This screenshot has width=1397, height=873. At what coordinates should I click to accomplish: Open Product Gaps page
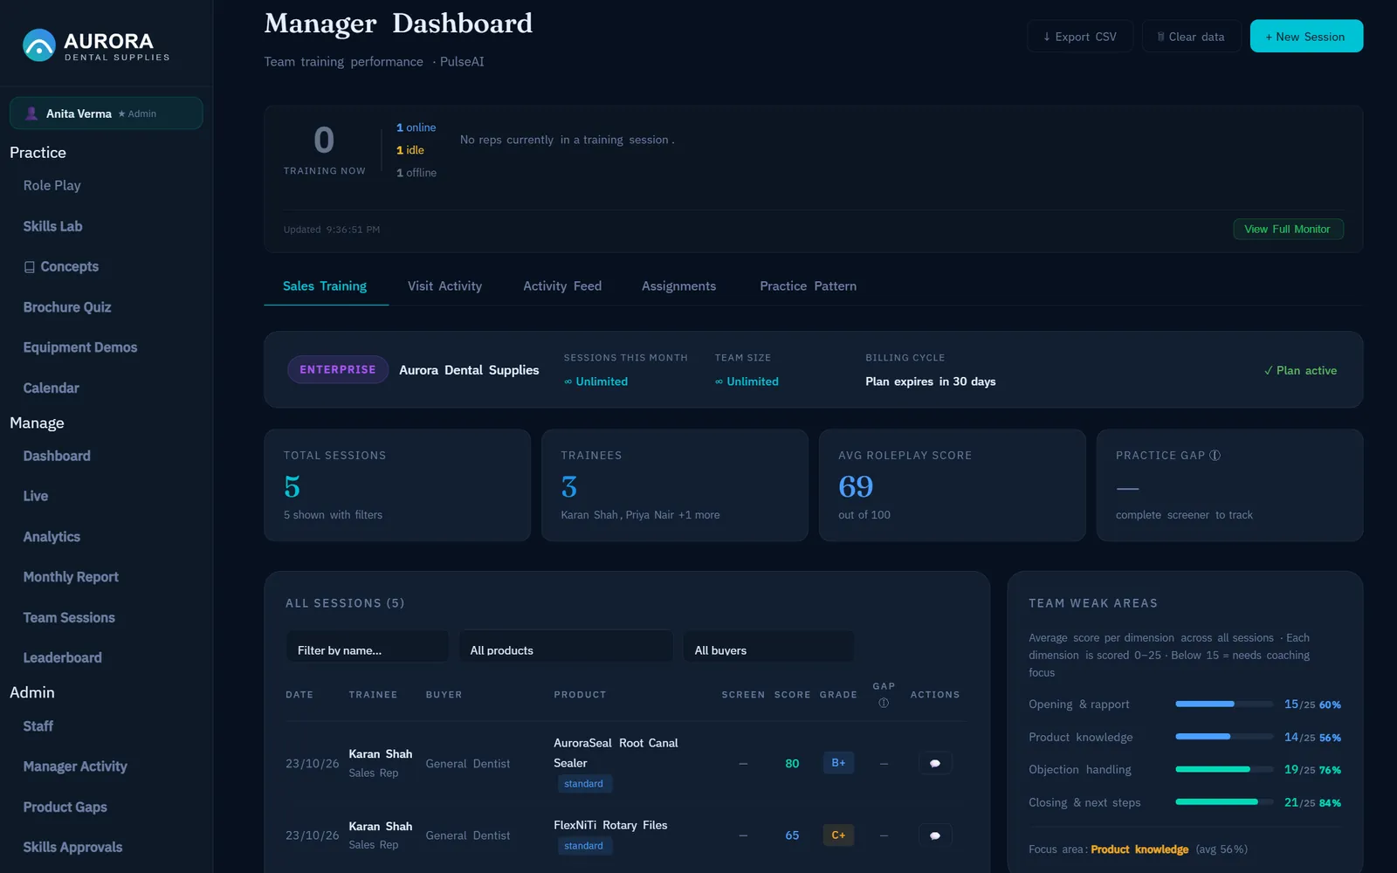tap(65, 808)
